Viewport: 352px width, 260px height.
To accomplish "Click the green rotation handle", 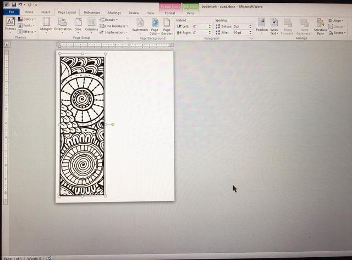I will pos(113,125).
